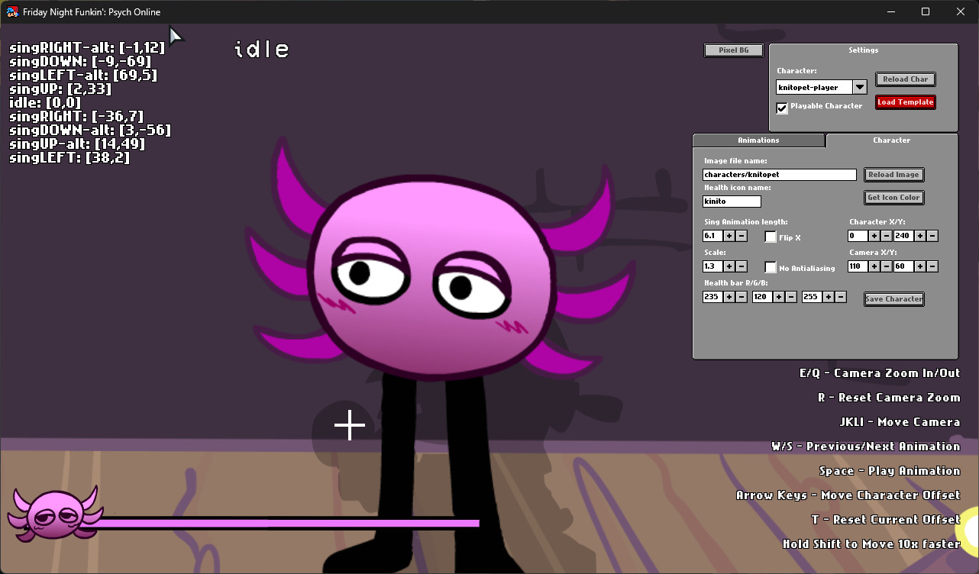The width and height of the screenshot is (979, 574).
Task: Click the 'Space - Play Animation' hint text
Action: pyautogui.click(x=890, y=471)
